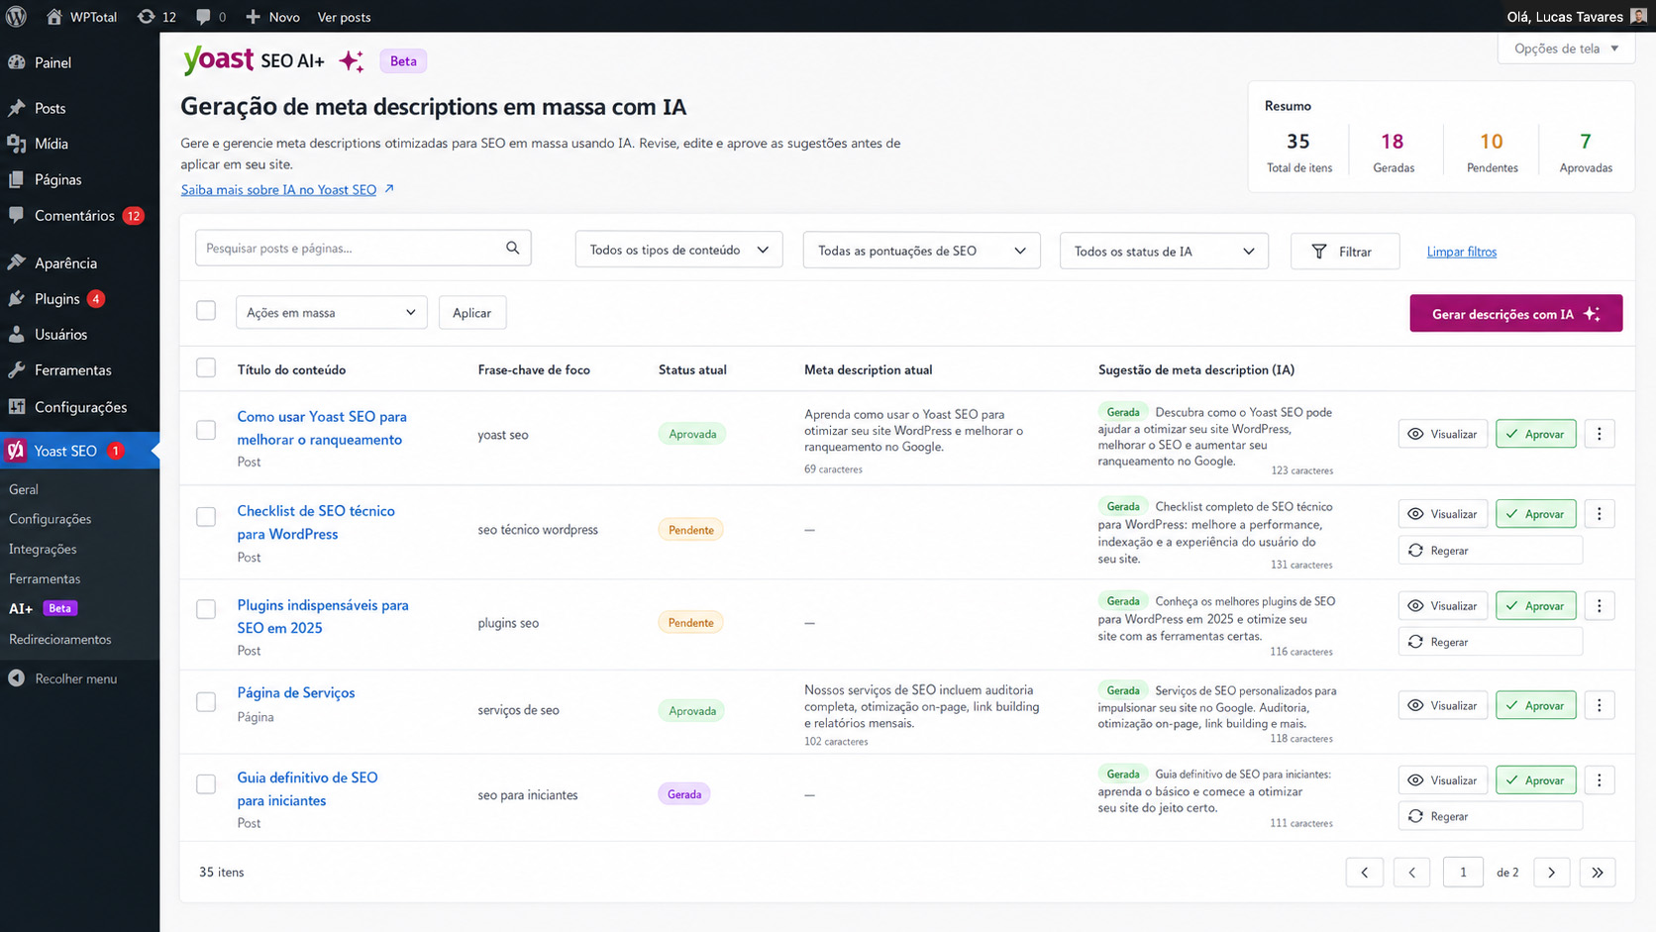Open the WPTotal site home icon
Image resolution: width=1656 pixels, height=932 pixels.
tap(53, 17)
